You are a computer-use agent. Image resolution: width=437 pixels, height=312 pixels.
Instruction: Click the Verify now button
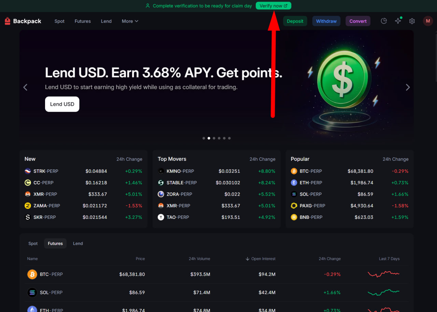click(x=273, y=6)
